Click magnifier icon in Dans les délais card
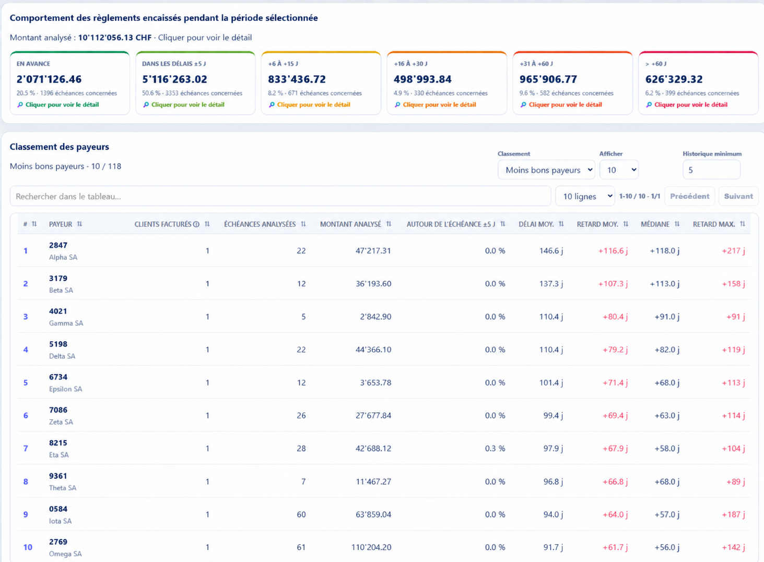Image resolution: width=764 pixels, height=562 pixels. 146,105
